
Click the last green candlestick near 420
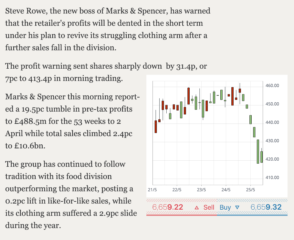pyautogui.click(x=261, y=157)
